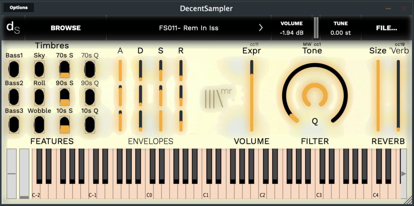Toggle the Roll timbre
Image resolution: width=414 pixels, height=206 pixels.
[39, 97]
